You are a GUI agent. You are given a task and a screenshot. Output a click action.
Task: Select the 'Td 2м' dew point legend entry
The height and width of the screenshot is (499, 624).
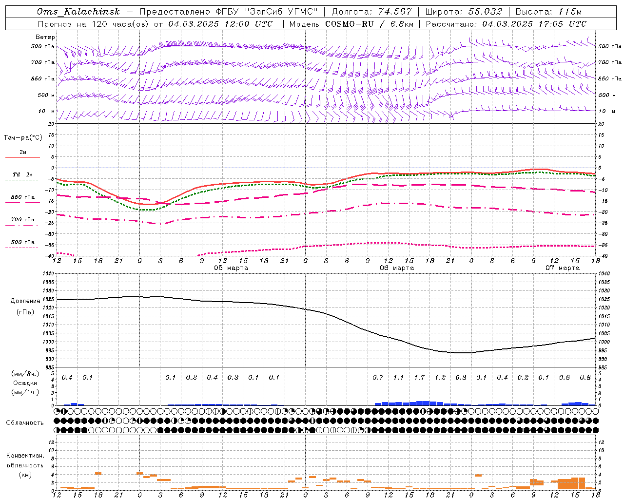22,174
